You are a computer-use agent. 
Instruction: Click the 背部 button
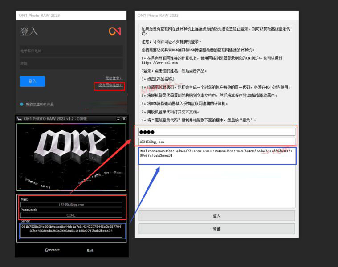click(217, 229)
